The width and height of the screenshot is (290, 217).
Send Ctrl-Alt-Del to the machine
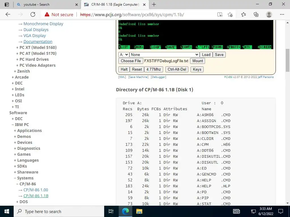coord(177,70)
